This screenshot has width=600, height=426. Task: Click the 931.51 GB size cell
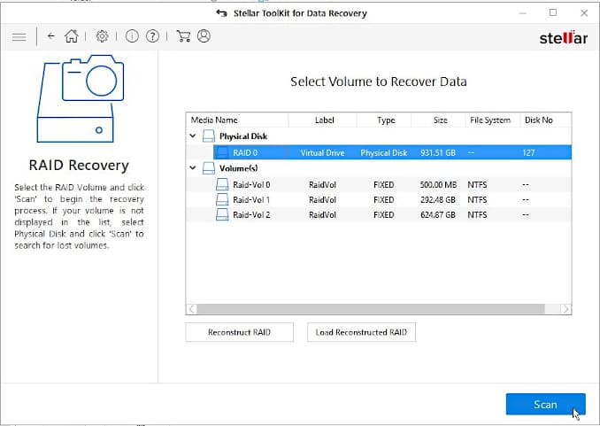[438, 153]
